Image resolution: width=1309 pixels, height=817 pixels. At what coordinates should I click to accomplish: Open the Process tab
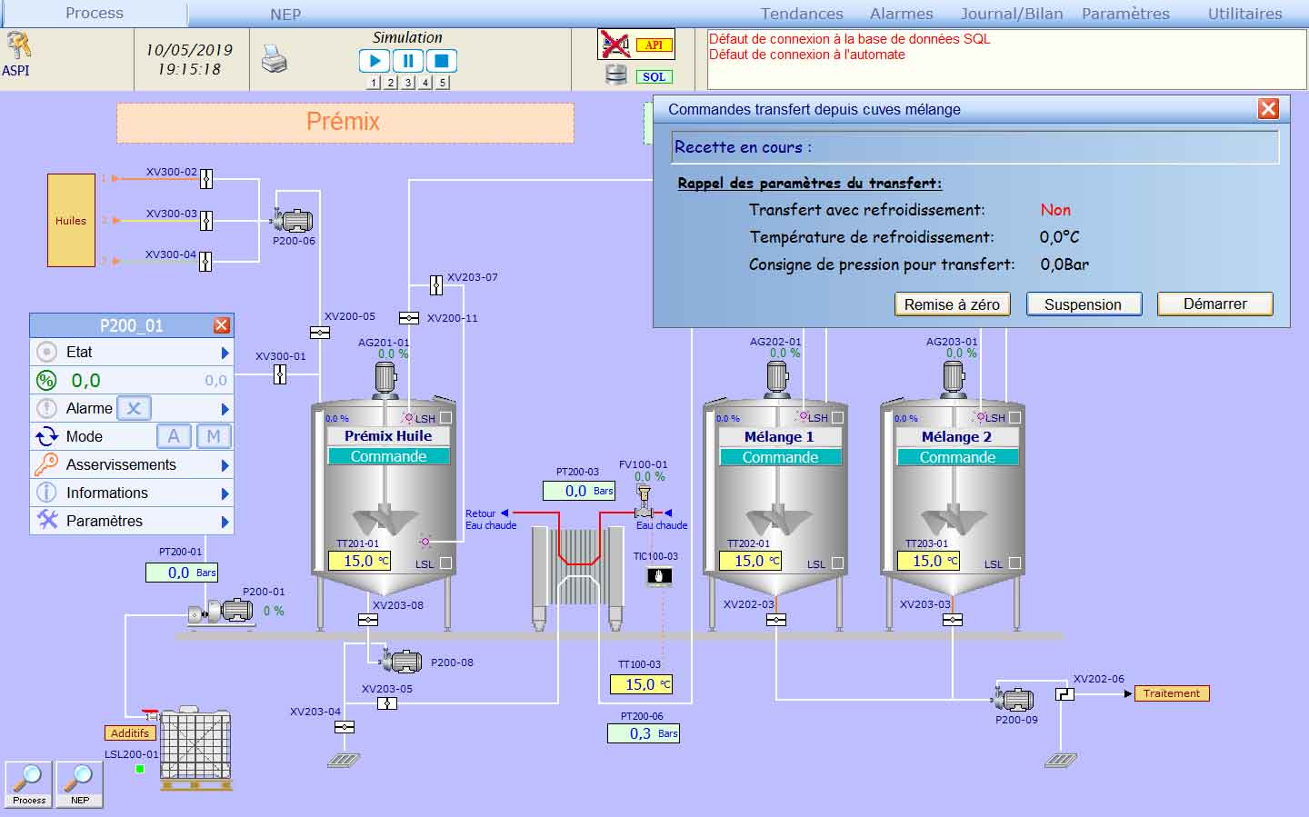click(95, 13)
